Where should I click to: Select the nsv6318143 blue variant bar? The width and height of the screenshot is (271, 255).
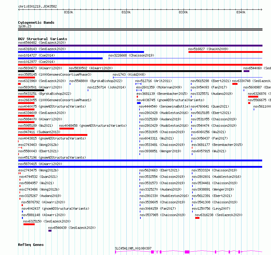point(81,52)
